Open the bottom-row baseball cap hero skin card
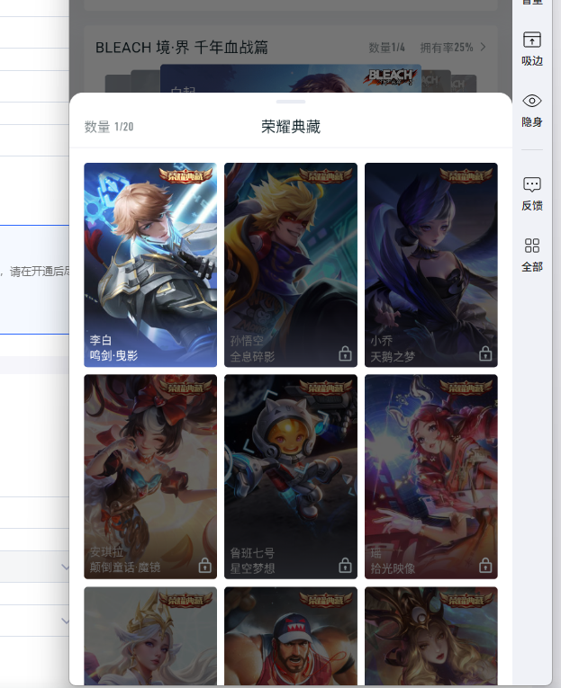The width and height of the screenshot is (561, 688). pyautogui.click(x=291, y=636)
